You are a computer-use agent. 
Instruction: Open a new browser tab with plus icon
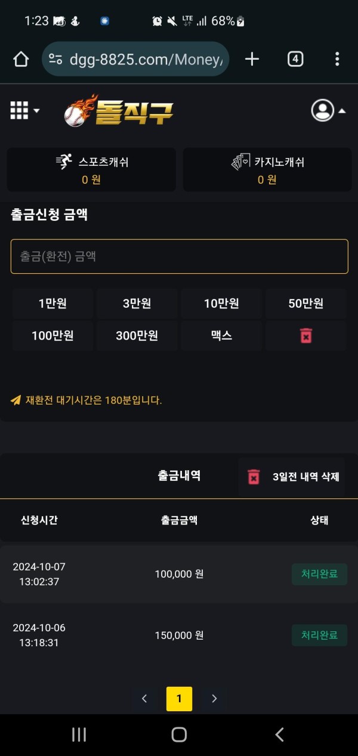pos(252,58)
